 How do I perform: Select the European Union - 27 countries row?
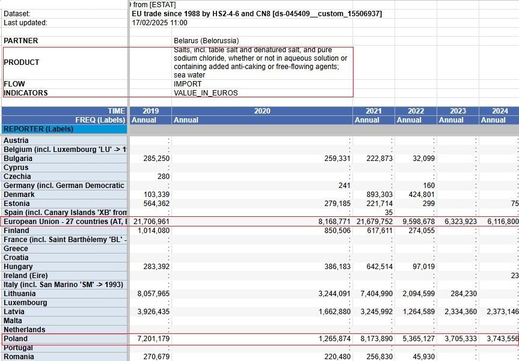tap(260, 222)
